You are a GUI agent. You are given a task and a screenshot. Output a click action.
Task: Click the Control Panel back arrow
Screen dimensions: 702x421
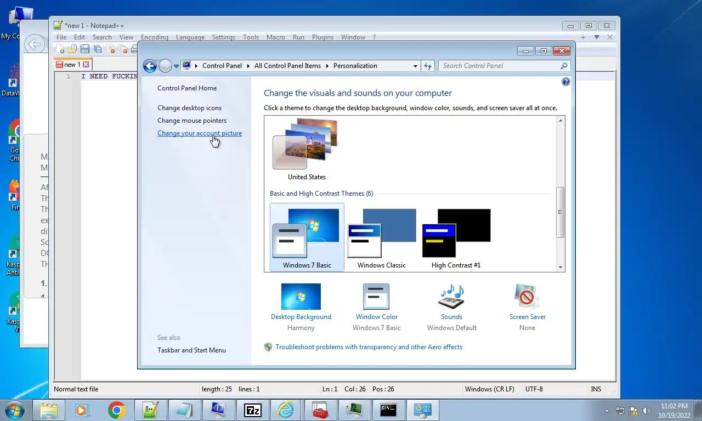pyautogui.click(x=150, y=66)
